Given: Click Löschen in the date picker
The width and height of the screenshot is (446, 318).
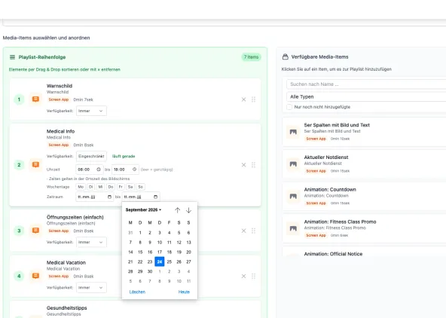Looking at the screenshot, I should [x=137, y=292].
